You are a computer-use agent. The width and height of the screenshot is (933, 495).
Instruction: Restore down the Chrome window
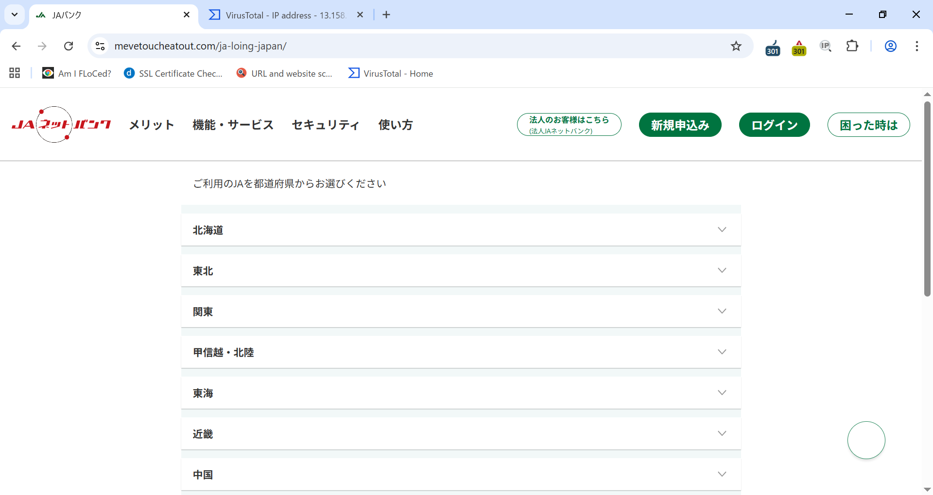pos(882,15)
